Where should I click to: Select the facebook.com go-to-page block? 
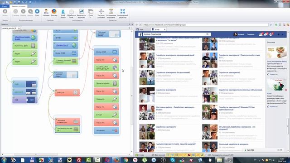pyautogui.click(x=25, y=38)
